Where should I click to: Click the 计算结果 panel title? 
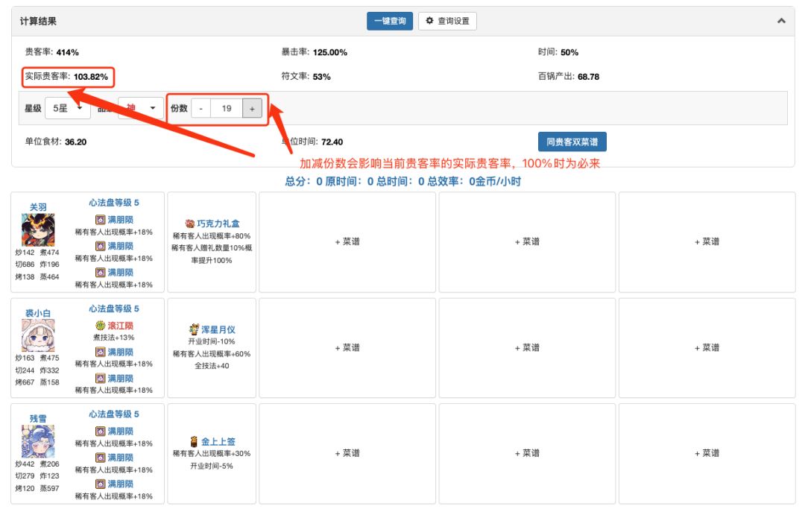click(x=38, y=21)
